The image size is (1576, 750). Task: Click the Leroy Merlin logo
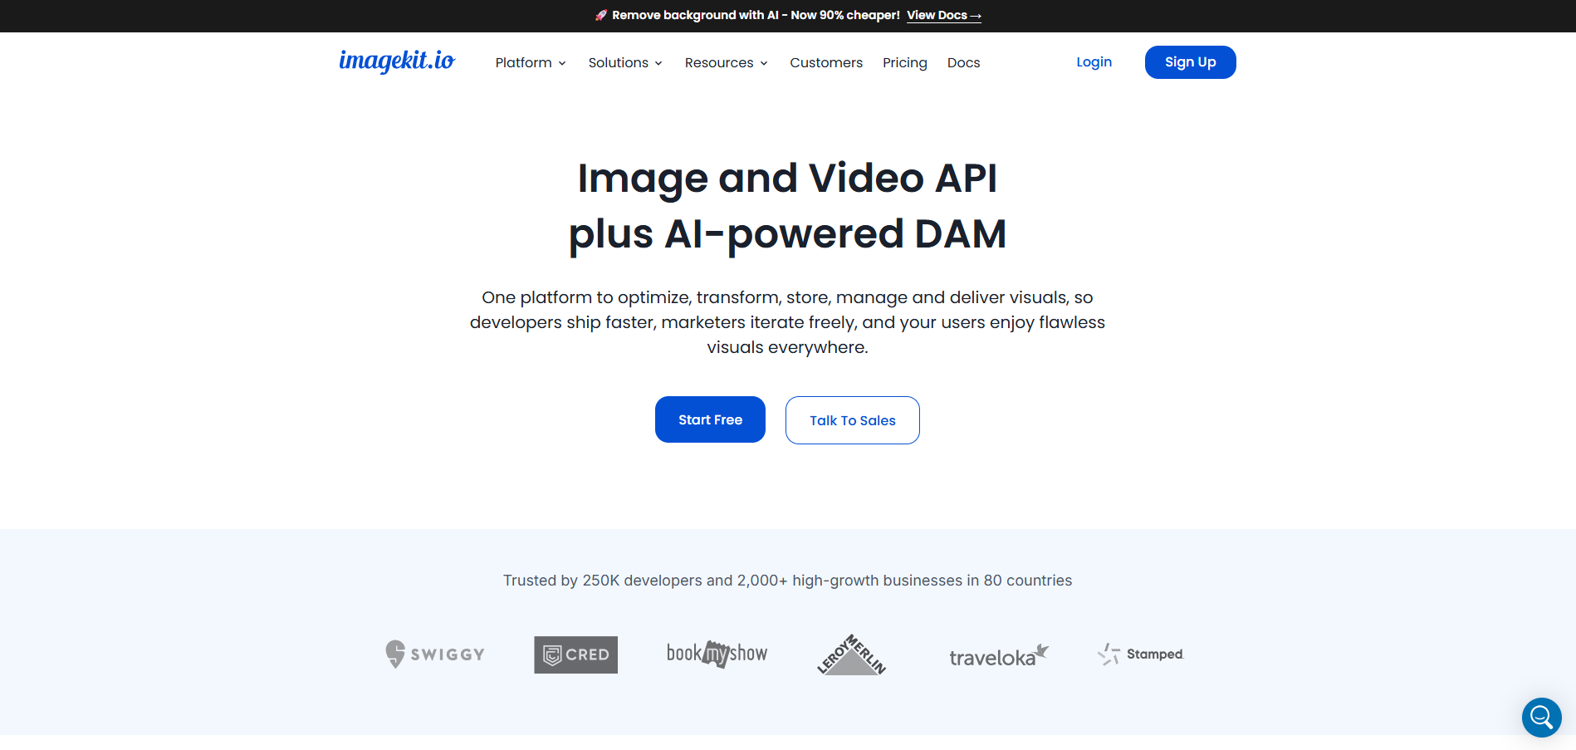click(851, 654)
